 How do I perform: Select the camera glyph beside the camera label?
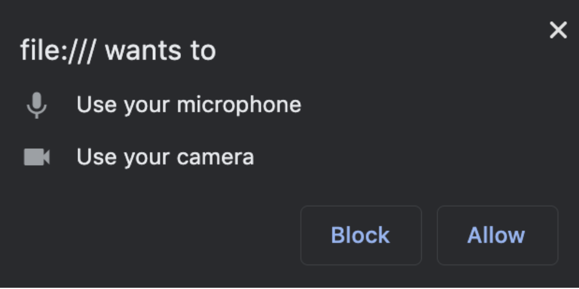[x=37, y=158]
